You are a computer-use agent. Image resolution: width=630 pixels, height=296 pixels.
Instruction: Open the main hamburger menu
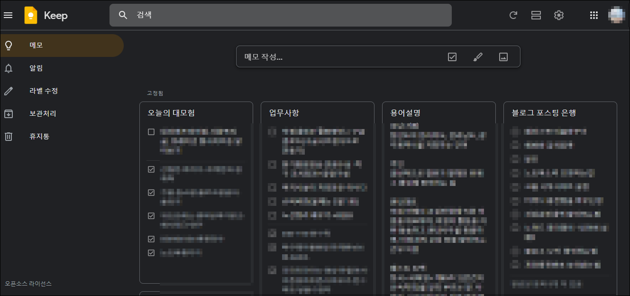8,15
